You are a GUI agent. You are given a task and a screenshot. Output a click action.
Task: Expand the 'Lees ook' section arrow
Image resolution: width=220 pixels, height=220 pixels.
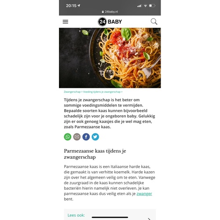tap(149, 219)
